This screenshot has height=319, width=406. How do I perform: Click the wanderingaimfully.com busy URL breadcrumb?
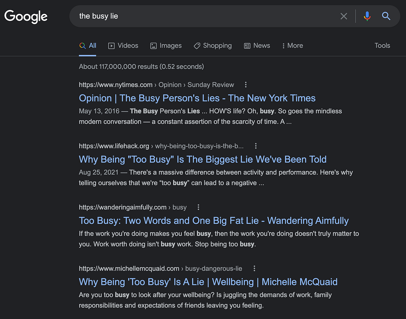(132, 208)
